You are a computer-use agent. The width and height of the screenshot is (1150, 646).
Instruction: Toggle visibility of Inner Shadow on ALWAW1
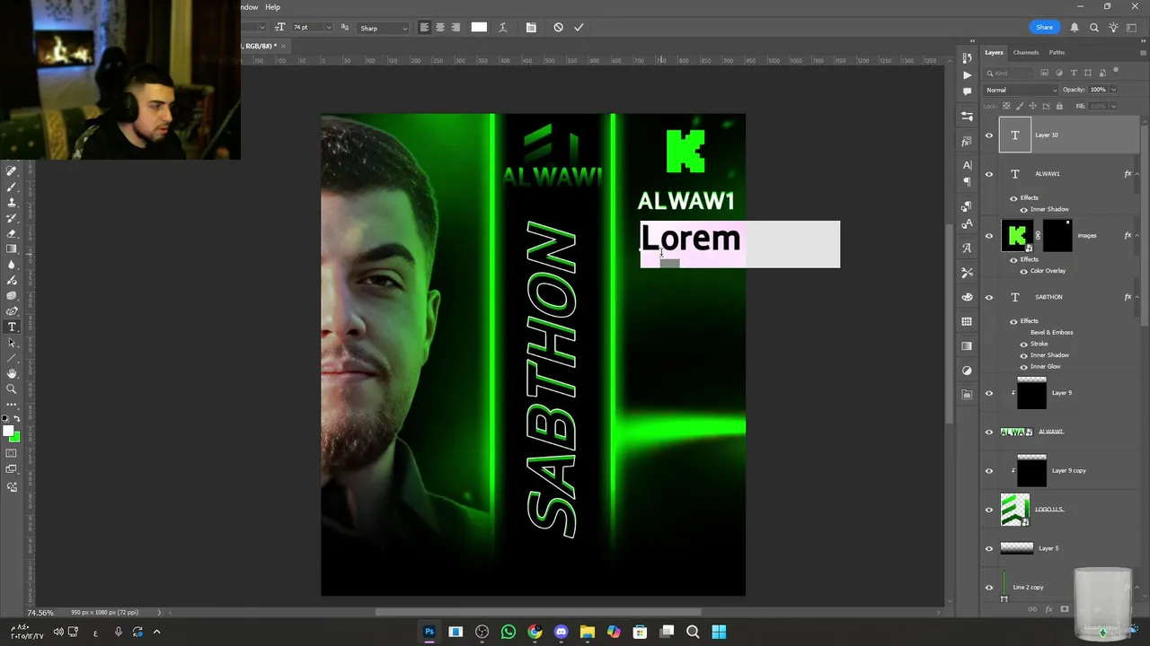click(x=1023, y=210)
